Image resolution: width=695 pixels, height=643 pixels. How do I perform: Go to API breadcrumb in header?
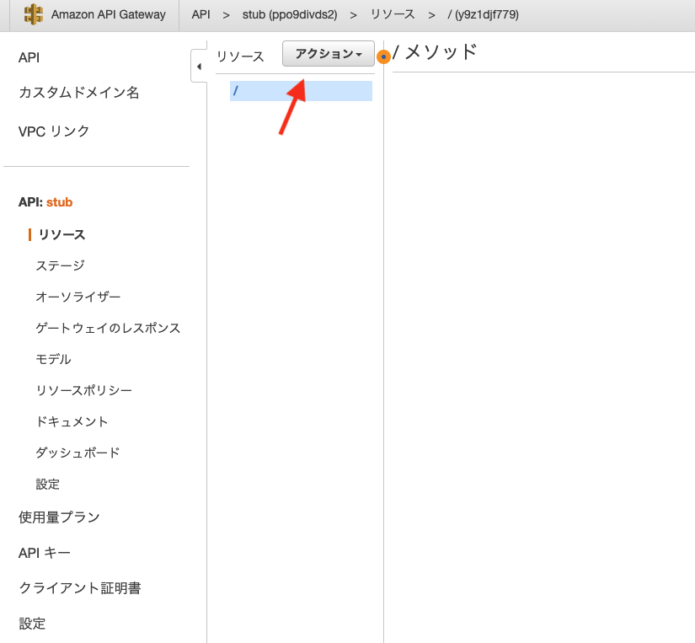200,14
